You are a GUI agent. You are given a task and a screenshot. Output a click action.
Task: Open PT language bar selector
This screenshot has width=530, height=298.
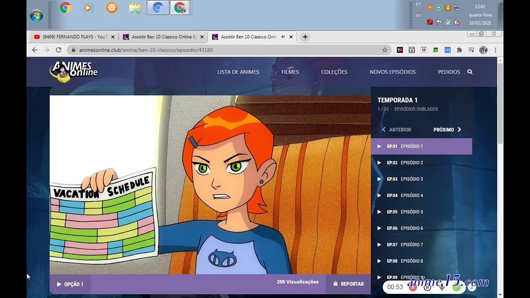click(419, 5)
